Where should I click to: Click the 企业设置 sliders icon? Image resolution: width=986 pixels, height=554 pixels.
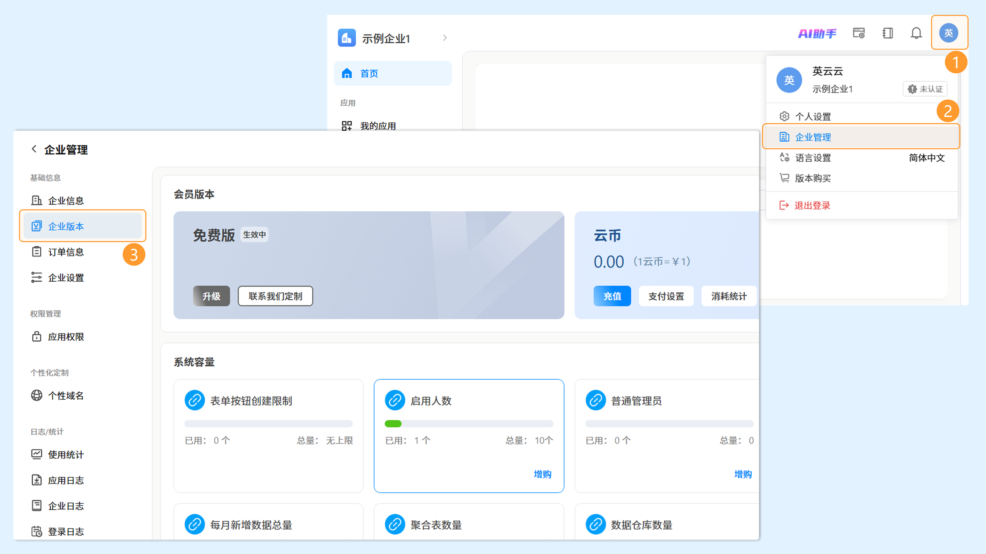[36, 277]
